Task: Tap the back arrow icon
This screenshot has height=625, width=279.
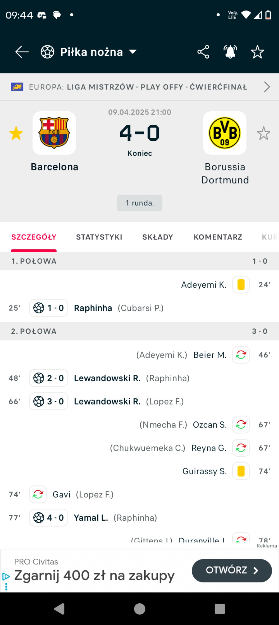Action: (22, 52)
